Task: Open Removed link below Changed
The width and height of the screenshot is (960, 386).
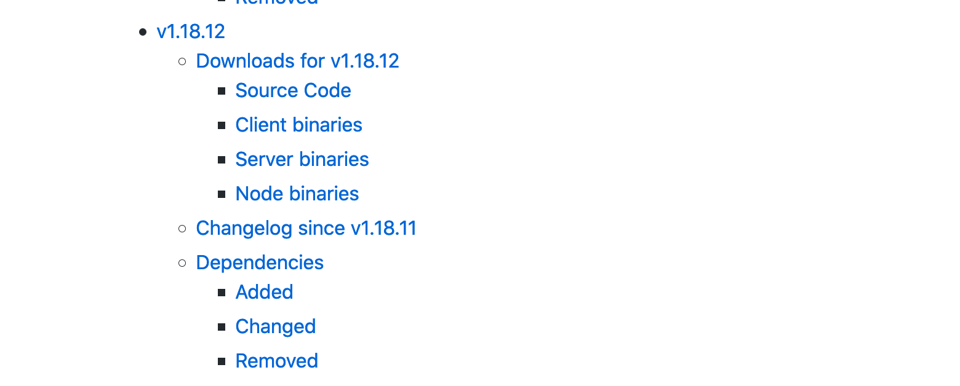Action: [x=277, y=361]
